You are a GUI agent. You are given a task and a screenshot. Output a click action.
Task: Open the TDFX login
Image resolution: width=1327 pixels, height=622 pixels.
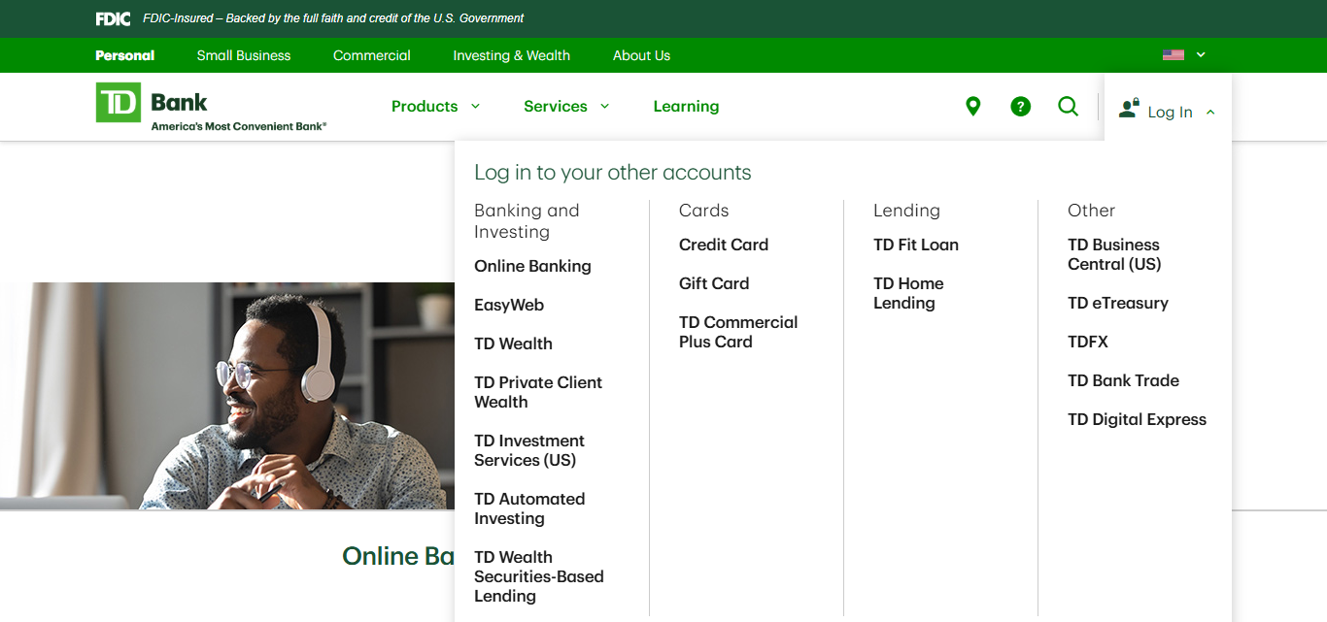point(1088,342)
